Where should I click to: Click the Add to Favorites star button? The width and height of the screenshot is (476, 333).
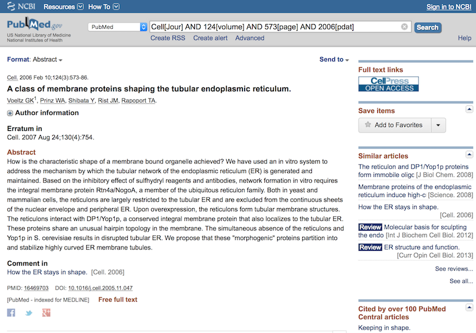coord(394,125)
